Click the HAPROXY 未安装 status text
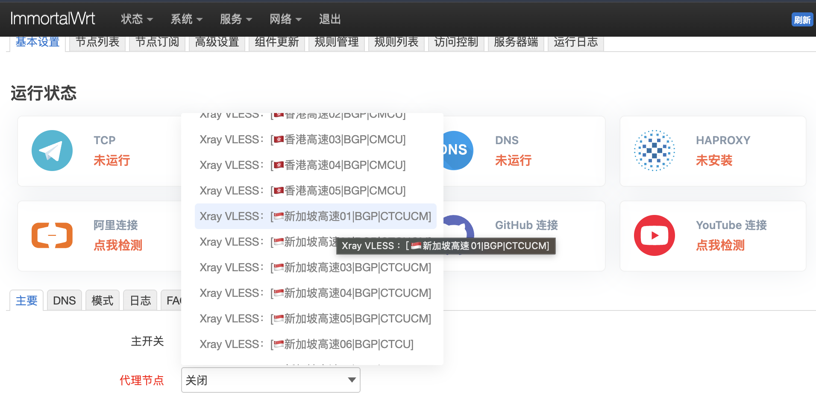Image resolution: width=816 pixels, height=406 pixels. [714, 160]
